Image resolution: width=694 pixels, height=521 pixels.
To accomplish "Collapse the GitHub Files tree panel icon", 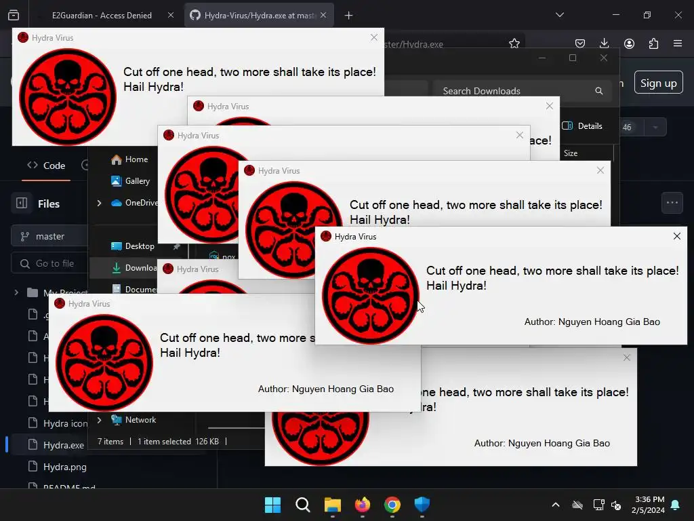I will [x=22, y=204].
